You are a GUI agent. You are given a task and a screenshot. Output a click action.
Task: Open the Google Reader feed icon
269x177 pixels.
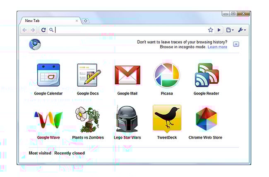(x=207, y=75)
